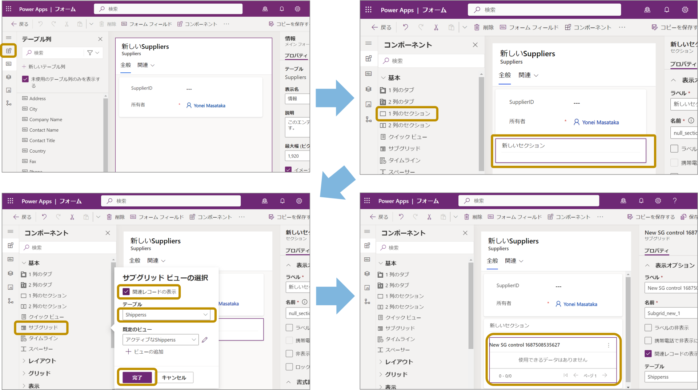Click help question mark in bottom-right screenshot
The image size is (698, 390).
675,201
